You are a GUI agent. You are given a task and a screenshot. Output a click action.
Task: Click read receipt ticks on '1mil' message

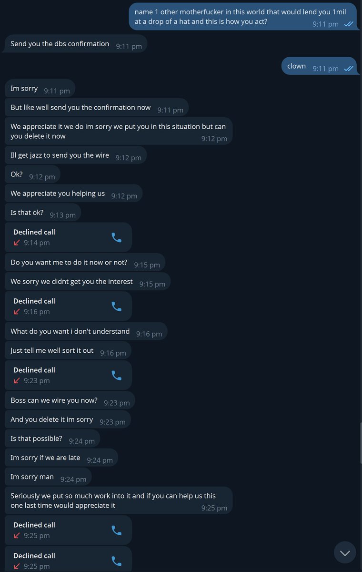coord(348,24)
